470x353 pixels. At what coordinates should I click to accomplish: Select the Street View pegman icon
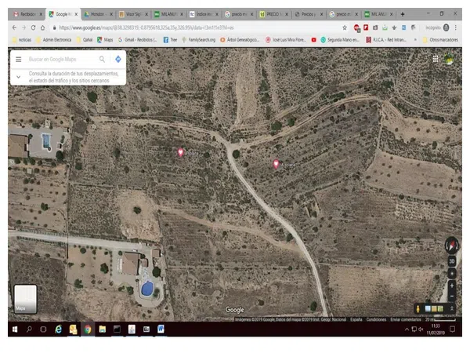(x=418, y=308)
